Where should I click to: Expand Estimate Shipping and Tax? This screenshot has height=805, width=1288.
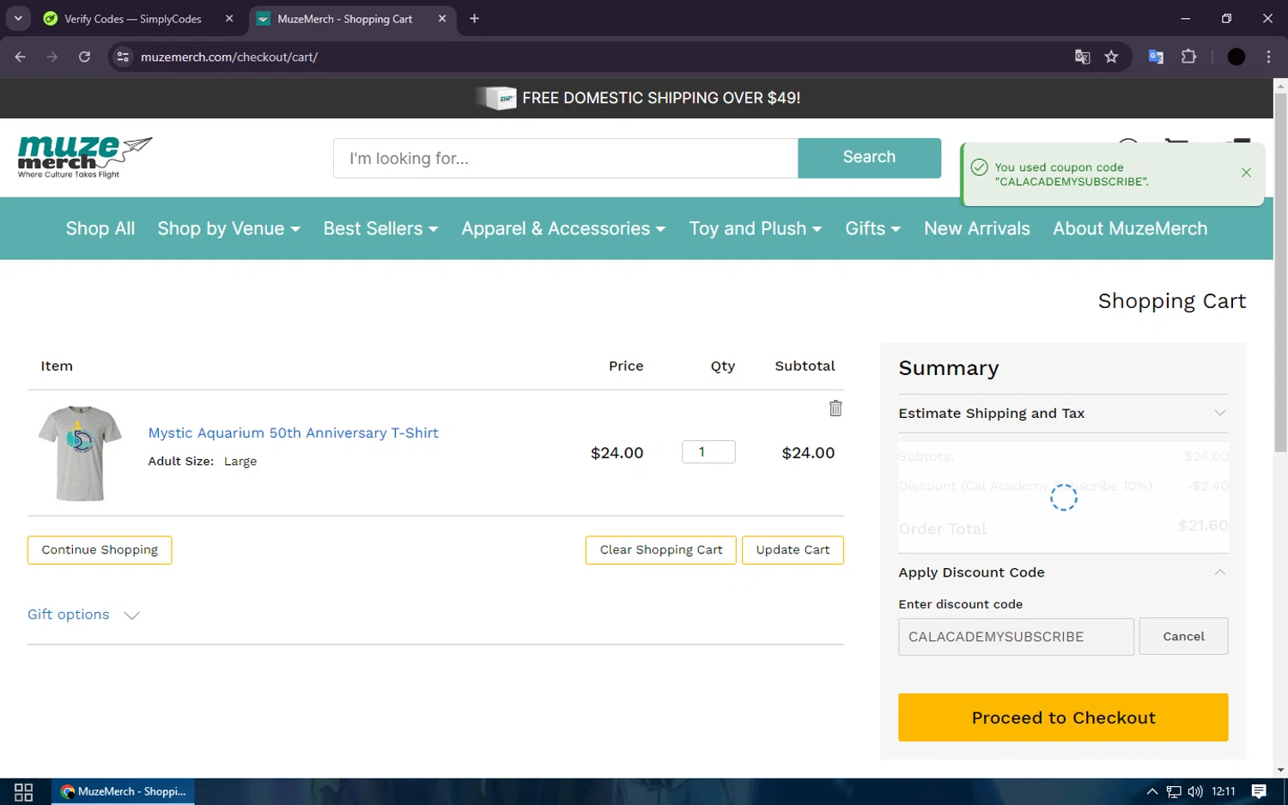coord(1063,413)
